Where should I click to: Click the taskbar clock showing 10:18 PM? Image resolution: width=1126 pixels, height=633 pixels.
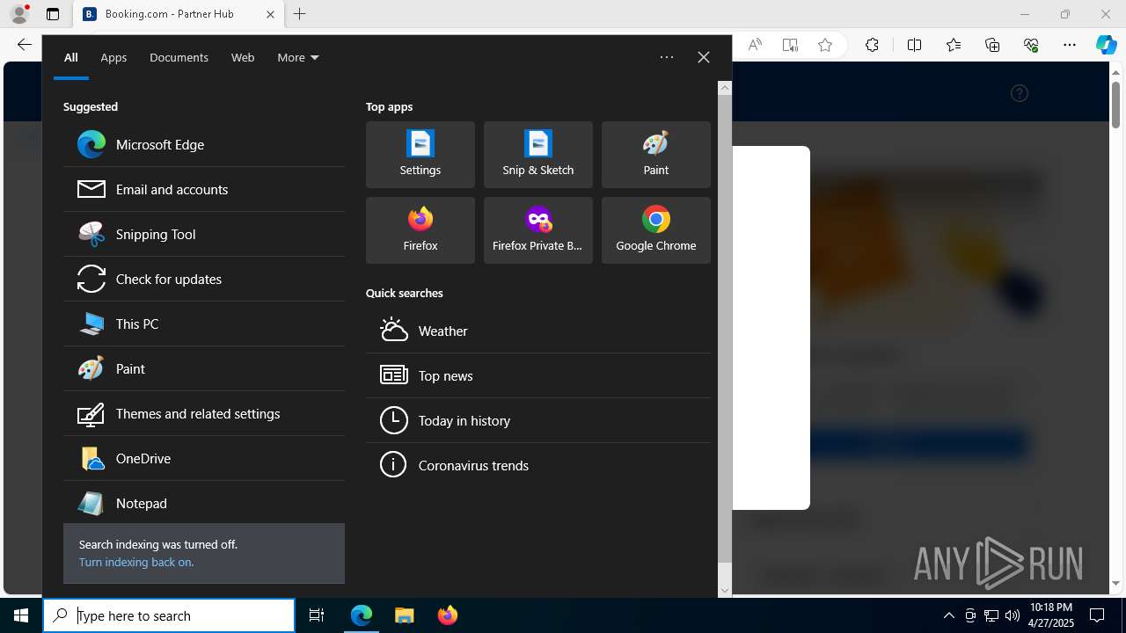(x=1051, y=615)
